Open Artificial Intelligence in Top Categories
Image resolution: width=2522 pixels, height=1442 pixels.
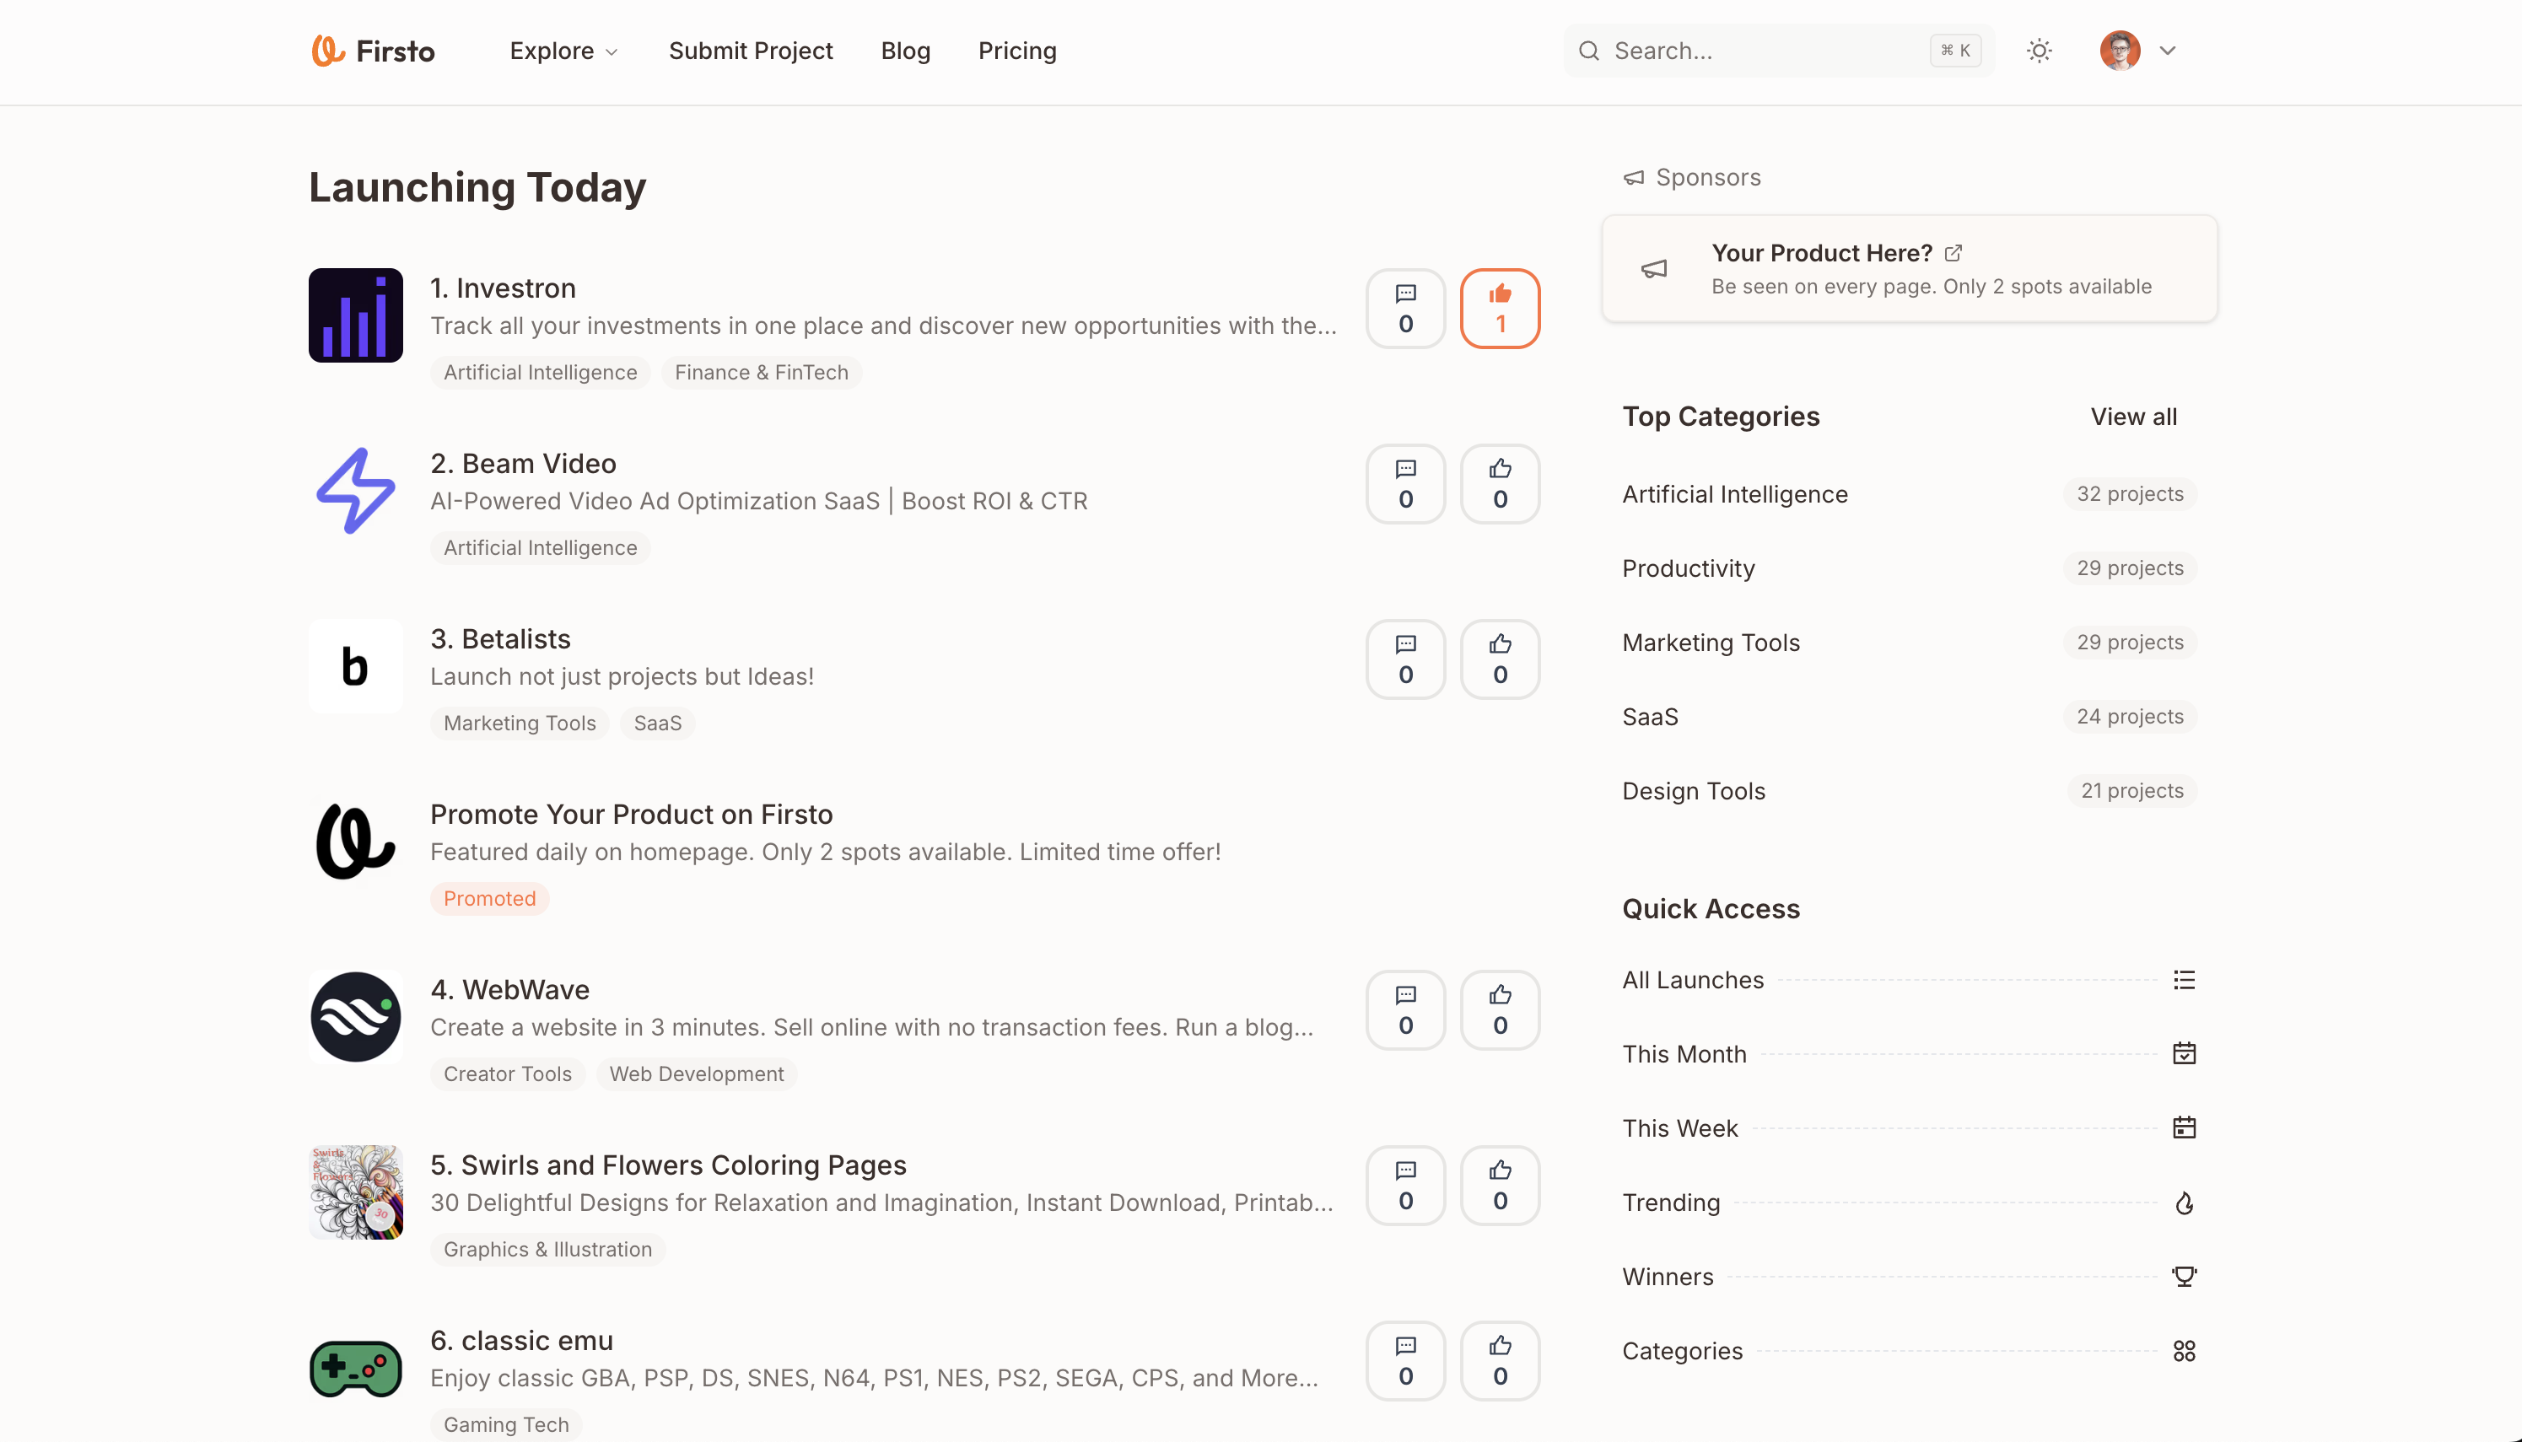tap(1736, 493)
